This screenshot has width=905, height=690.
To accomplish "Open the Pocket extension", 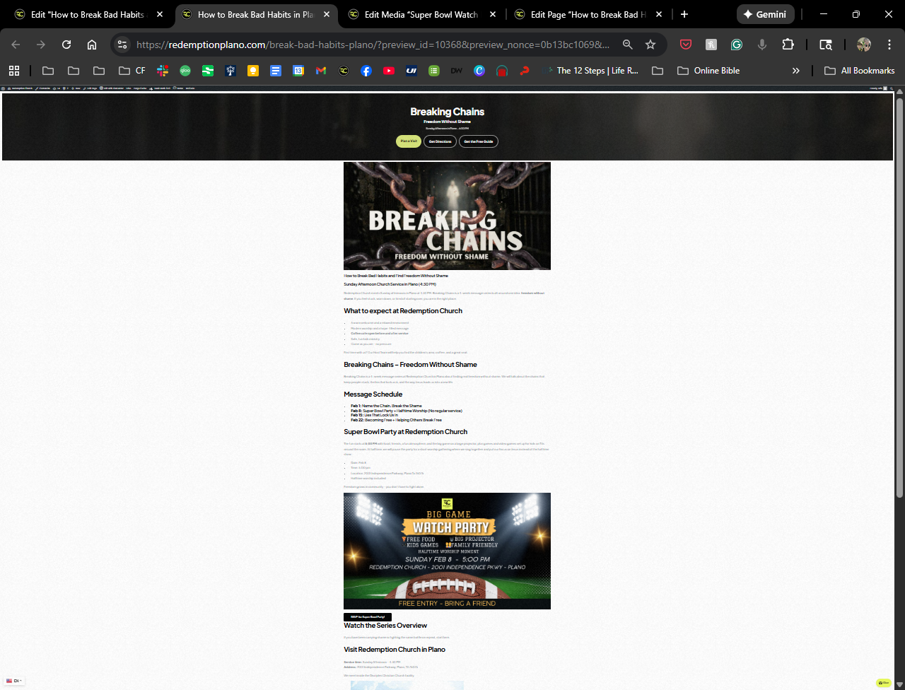I will (686, 45).
